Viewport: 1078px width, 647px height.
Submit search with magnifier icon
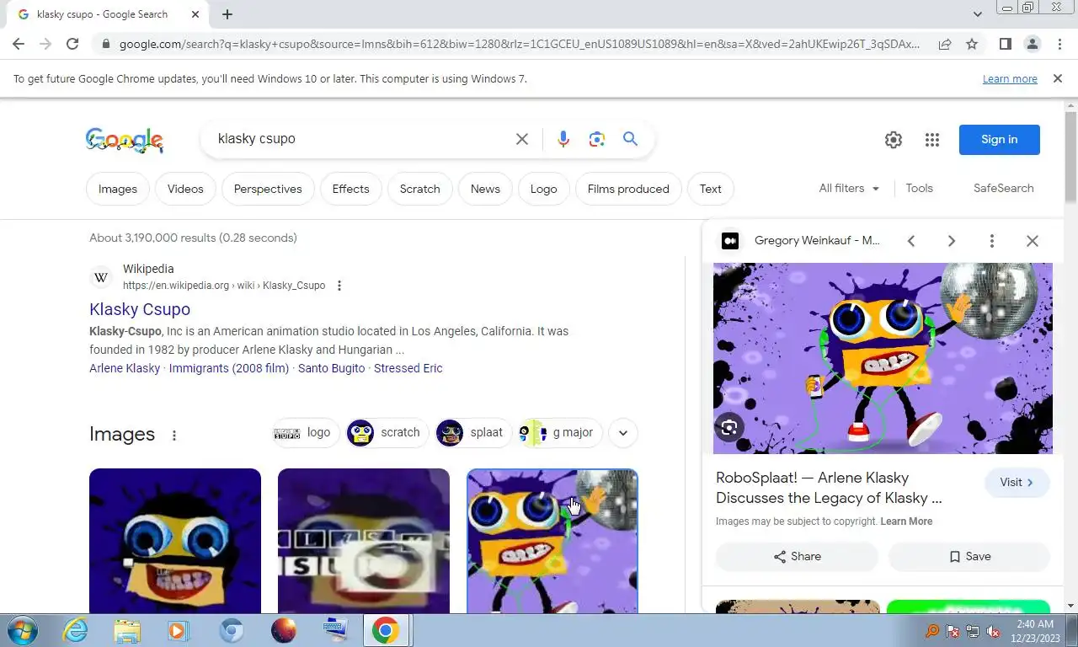tap(630, 139)
